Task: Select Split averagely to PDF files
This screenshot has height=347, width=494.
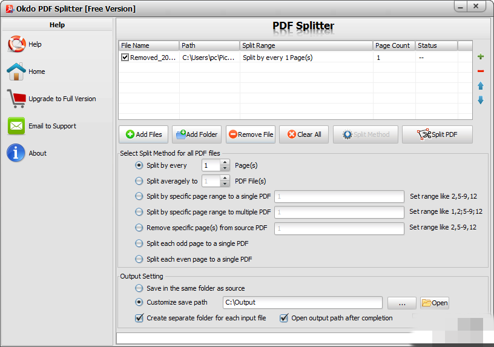Action: (x=139, y=181)
